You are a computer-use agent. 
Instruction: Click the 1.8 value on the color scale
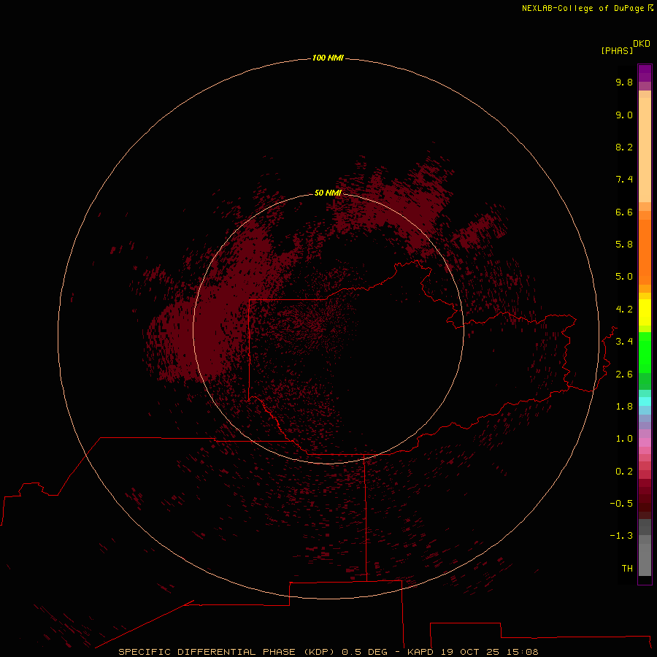(624, 407)
